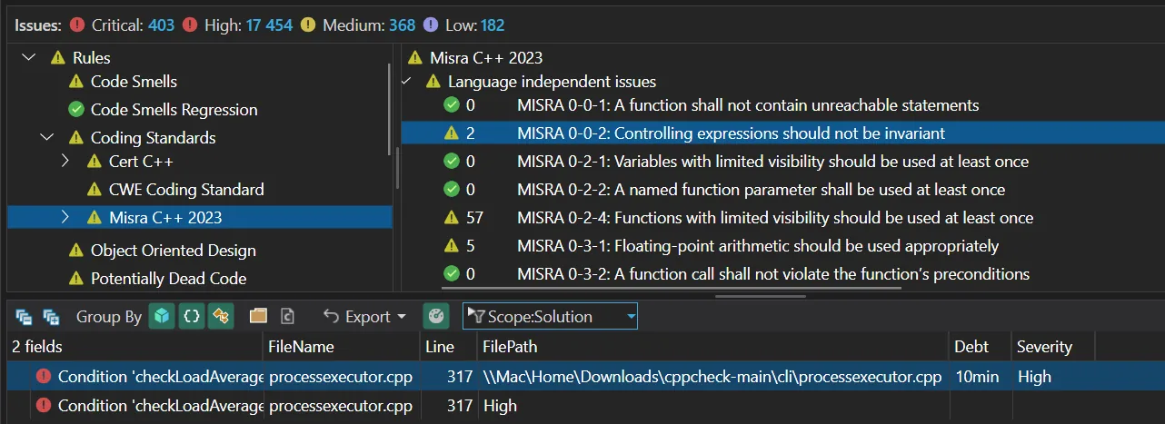Sort by FilePath column header
The width and height of the screenshot is (1165, 424).
[713, 347]
